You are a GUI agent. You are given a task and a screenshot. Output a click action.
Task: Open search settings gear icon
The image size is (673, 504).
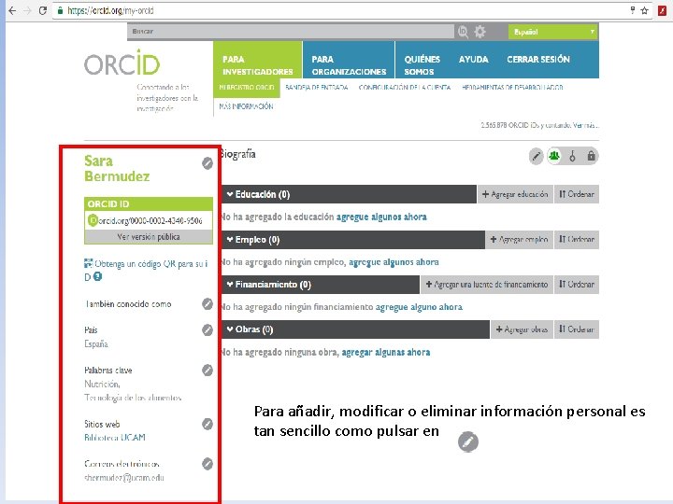pos(480,32)
